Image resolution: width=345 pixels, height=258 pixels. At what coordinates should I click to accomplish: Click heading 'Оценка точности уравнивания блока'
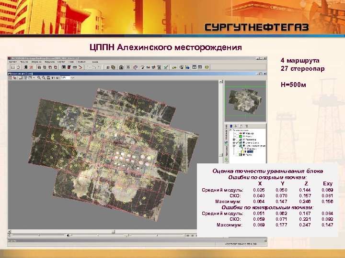coord(267,171)
